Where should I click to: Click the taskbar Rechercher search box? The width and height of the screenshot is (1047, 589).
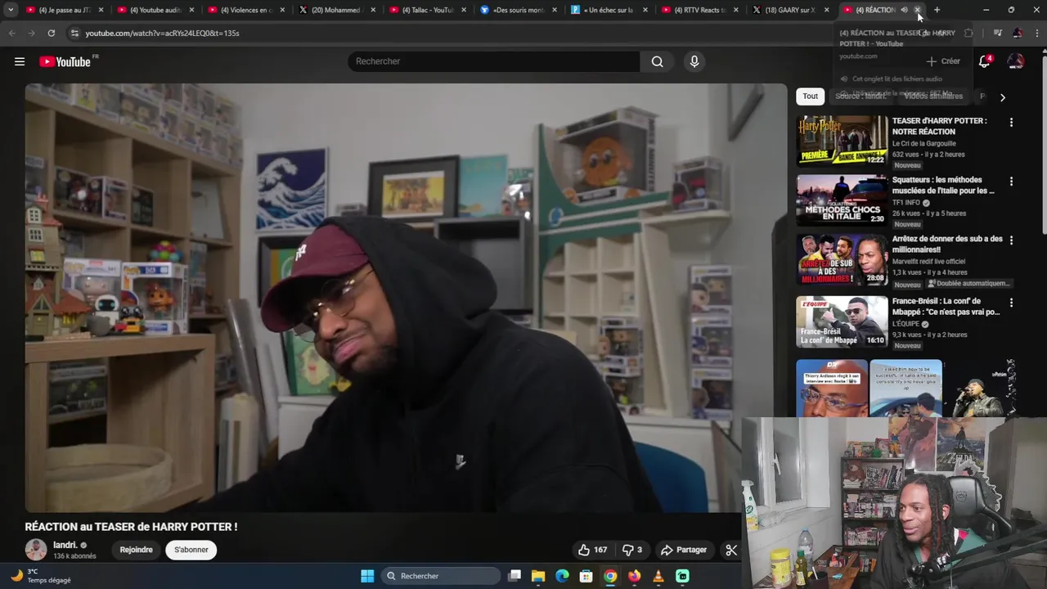pyautogui.click(x=440, y=576)
